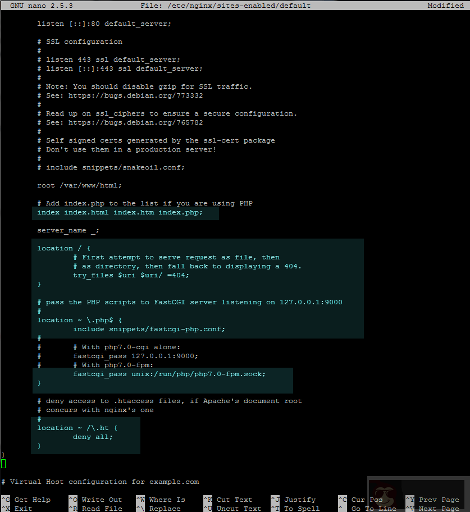Click the Prev Page shortcut
This screenshot has width=470, height=512.
click(439, 500)
